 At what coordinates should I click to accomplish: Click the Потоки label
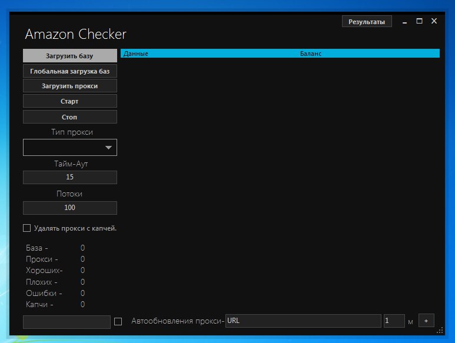click(x=69, y=194)
